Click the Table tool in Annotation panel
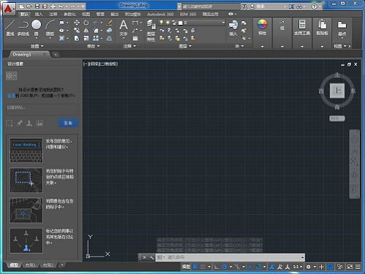This screenshot has width=365, height=274. [135, 38]
